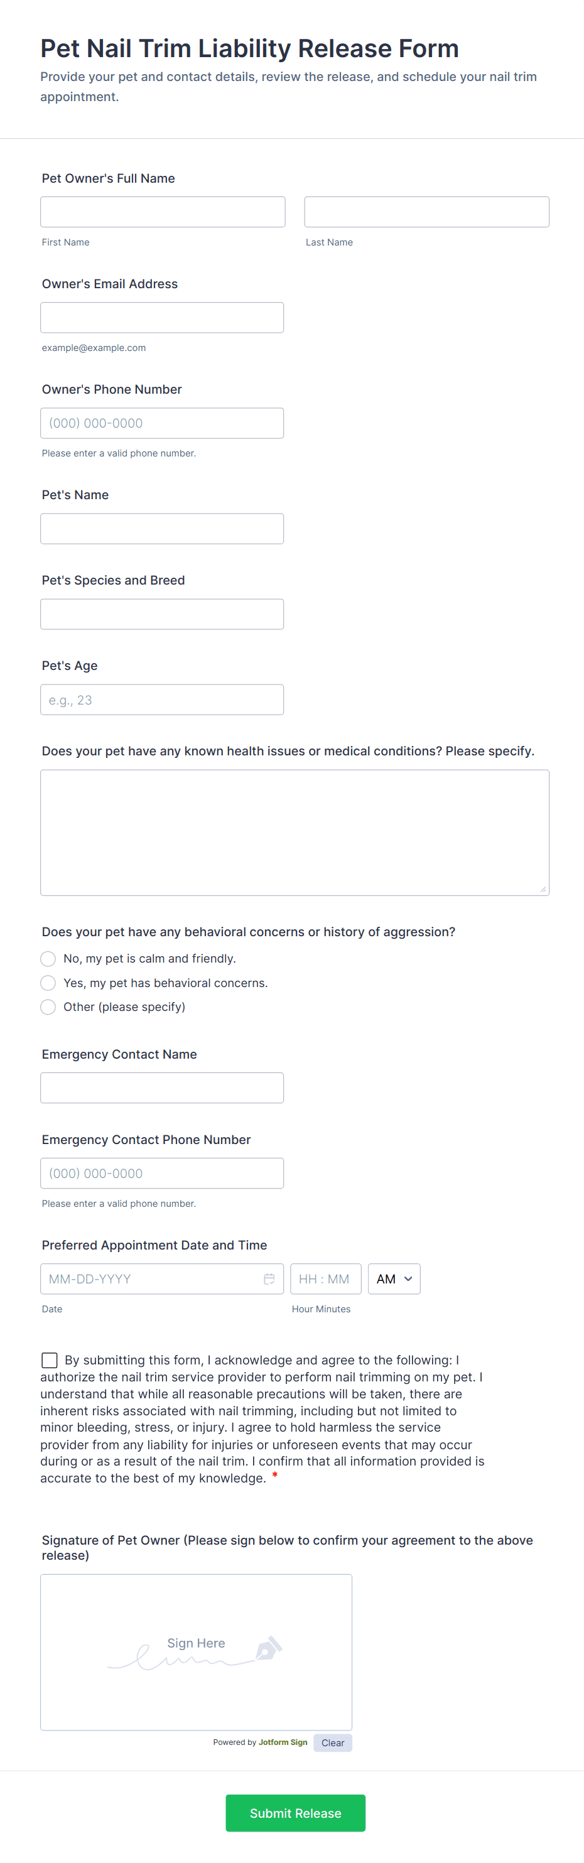
Task: Click the Owner's Email Address field
Action: coord(162,318)
